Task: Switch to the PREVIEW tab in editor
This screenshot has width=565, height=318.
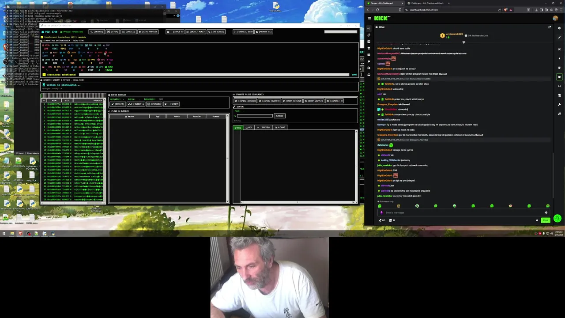Action: tap(264, 128)
